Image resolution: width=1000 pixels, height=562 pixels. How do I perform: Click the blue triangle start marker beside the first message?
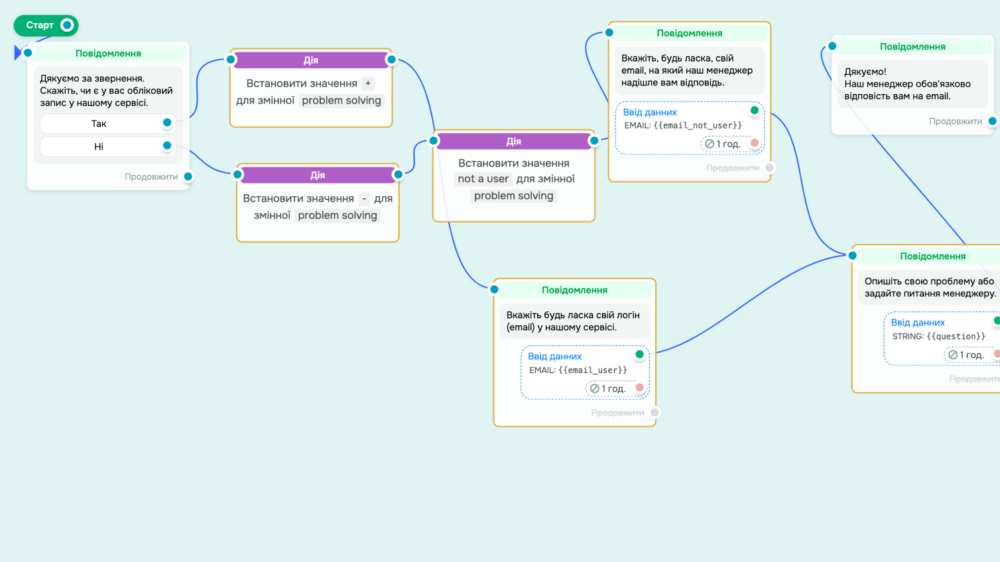(18, 52)
